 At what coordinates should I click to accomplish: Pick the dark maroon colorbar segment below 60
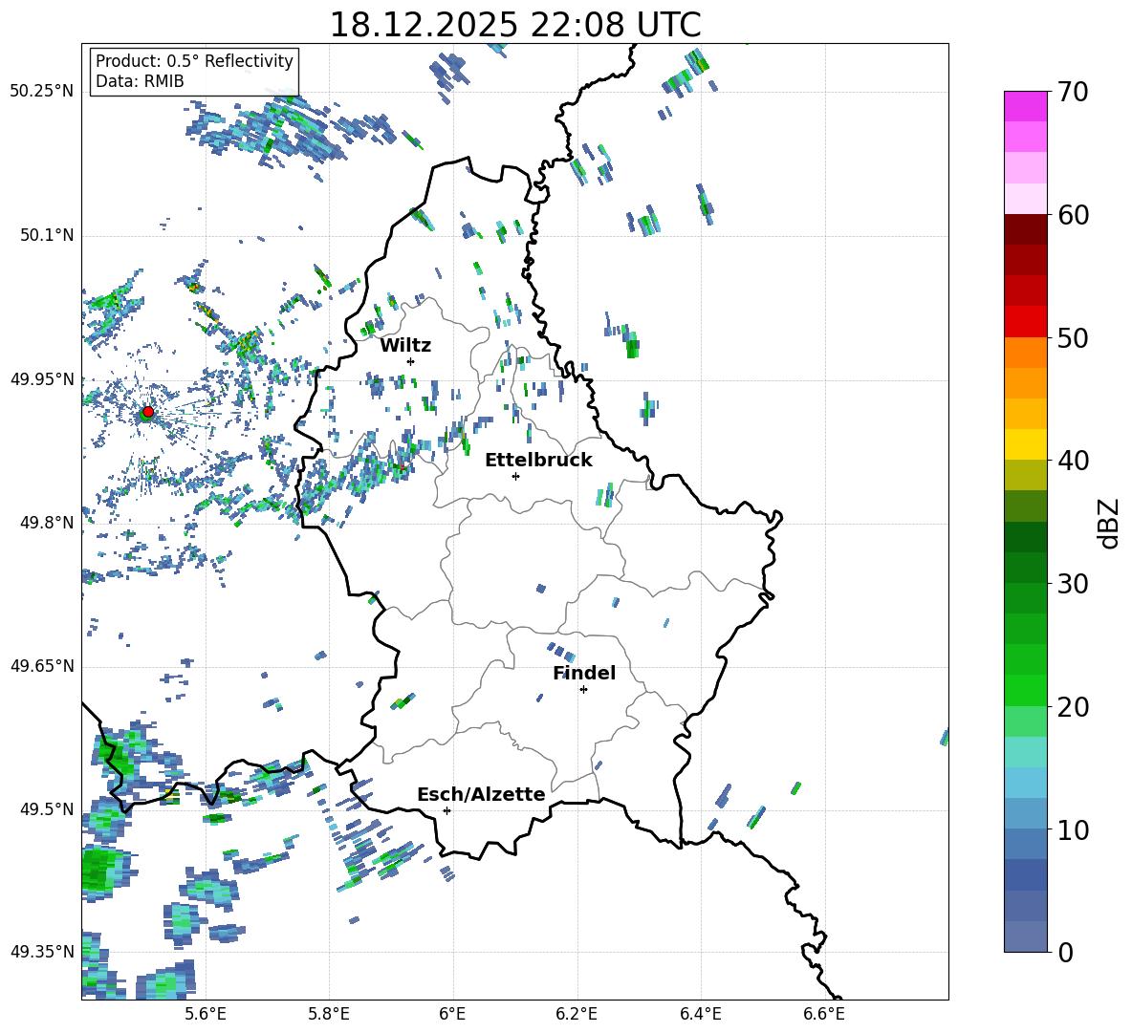[x=1026, y=229]
